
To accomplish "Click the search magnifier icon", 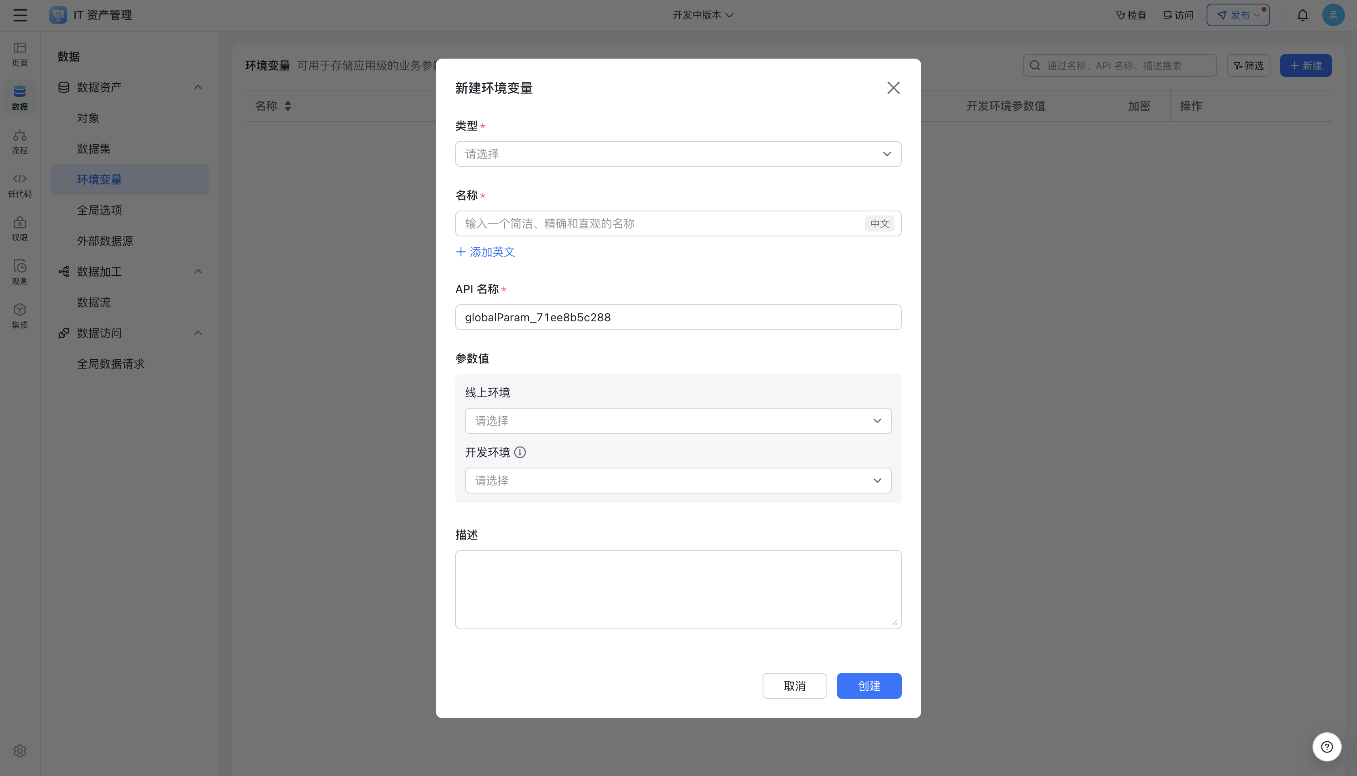I will (1035, 65).
